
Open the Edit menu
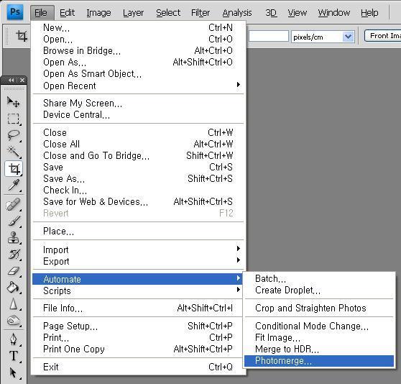point(67,12)
